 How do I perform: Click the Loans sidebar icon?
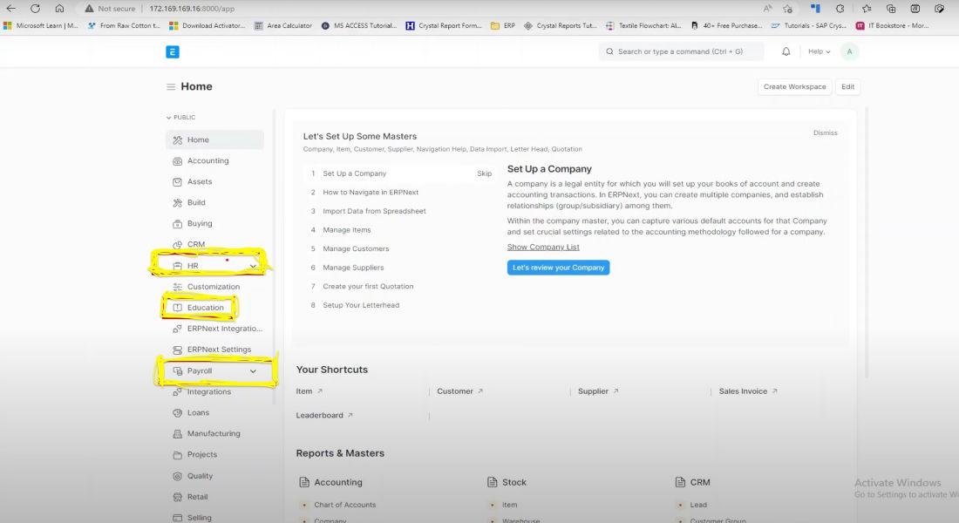pos(177,413)
